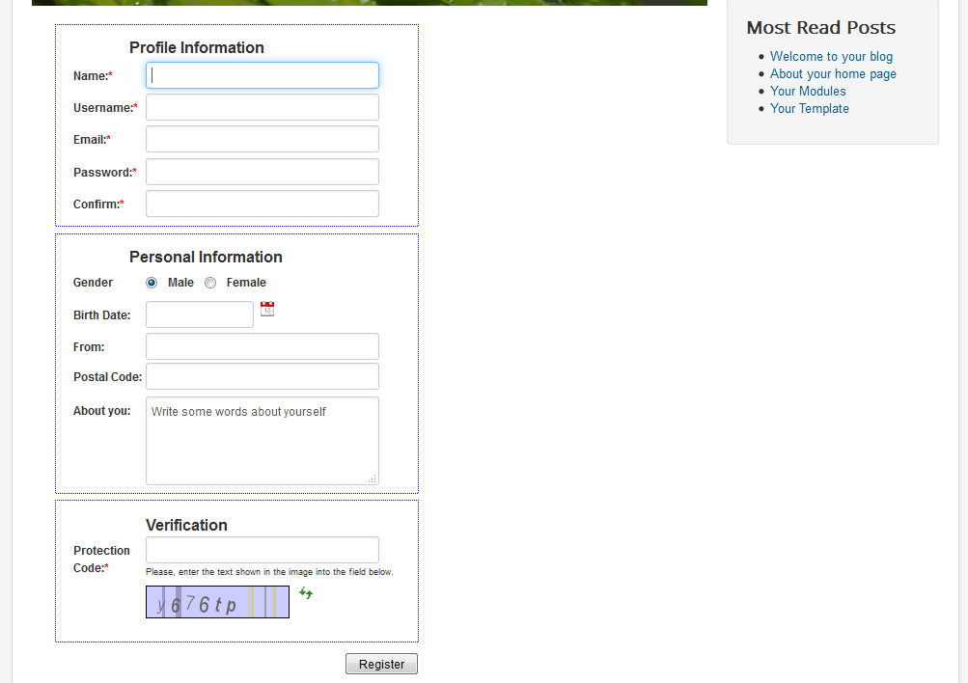The image size is (968, 683).
Task: Click the Email input box
Action: coord(263,139)
